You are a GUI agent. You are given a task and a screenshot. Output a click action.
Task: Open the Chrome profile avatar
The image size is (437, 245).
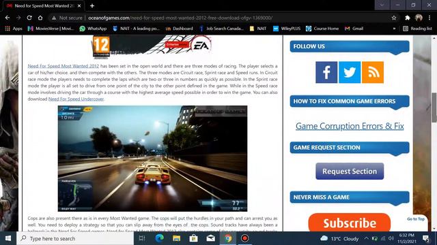[419, 18]
